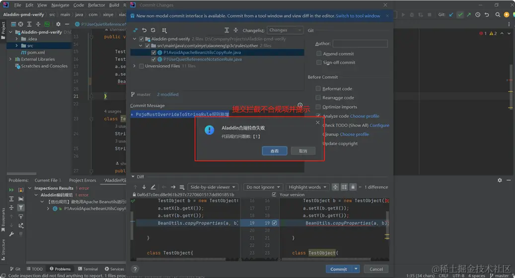Viewport: 515px width, 278px height.
Task: Go to next file arrow in Diff
Action: coord(173,187)
